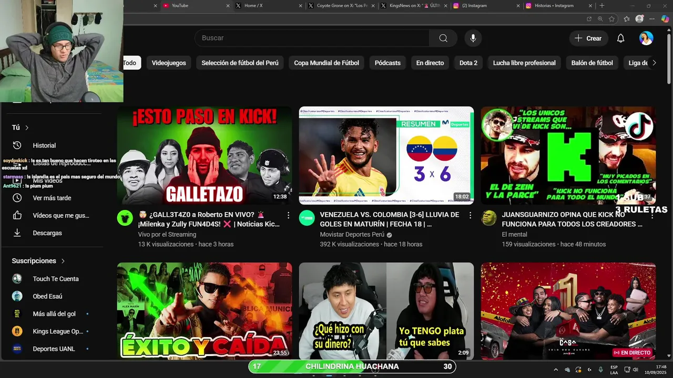Click the Buscar search field

click(x=312, y=38)
